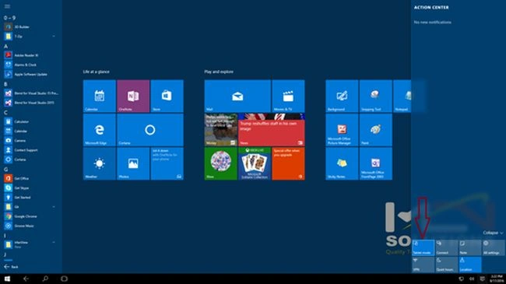Open the hamburger menu at top left
This screenshot has width=506, height=284.
7,6
